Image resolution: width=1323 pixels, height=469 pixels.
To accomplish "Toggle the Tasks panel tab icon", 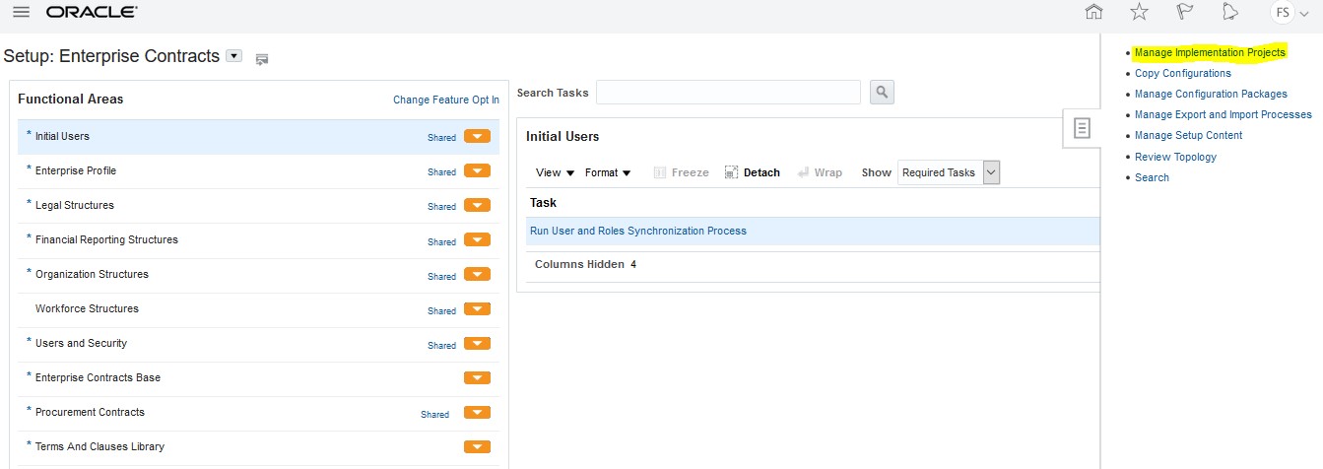I will coord(1082,128).
